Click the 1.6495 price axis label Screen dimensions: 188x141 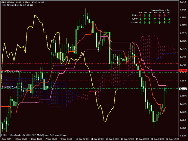183,57
